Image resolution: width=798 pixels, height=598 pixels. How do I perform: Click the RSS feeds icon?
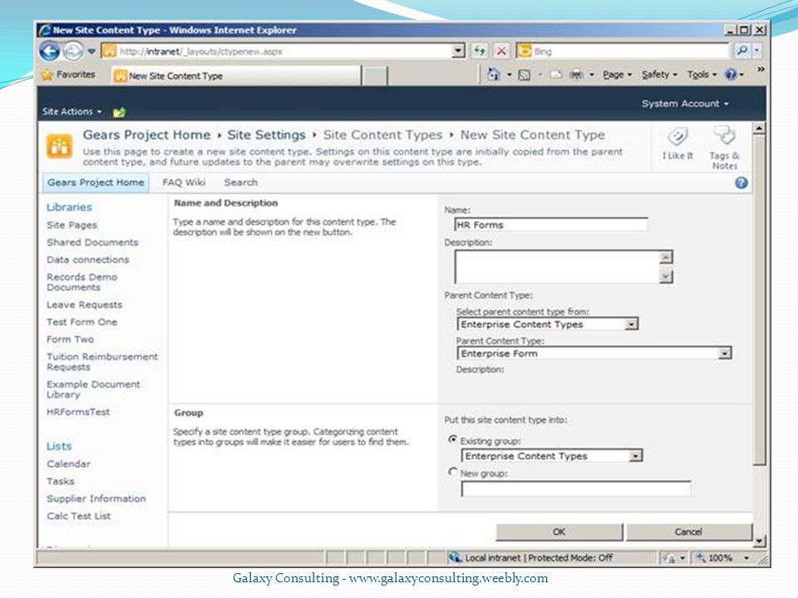click(524, 76)
